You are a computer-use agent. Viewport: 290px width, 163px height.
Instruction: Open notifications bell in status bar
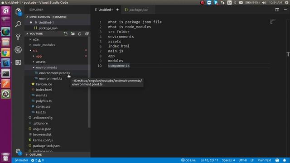[x=285, y=160]
